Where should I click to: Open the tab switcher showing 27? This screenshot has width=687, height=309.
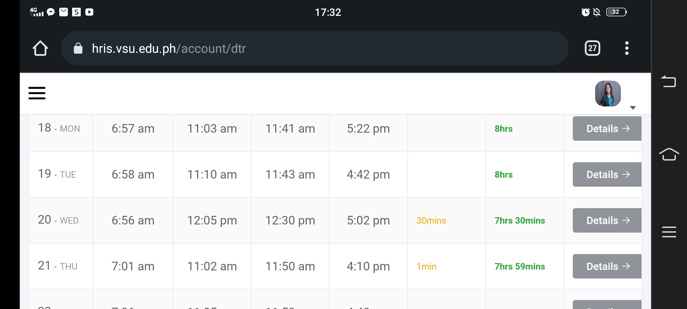tap(593, 48)
